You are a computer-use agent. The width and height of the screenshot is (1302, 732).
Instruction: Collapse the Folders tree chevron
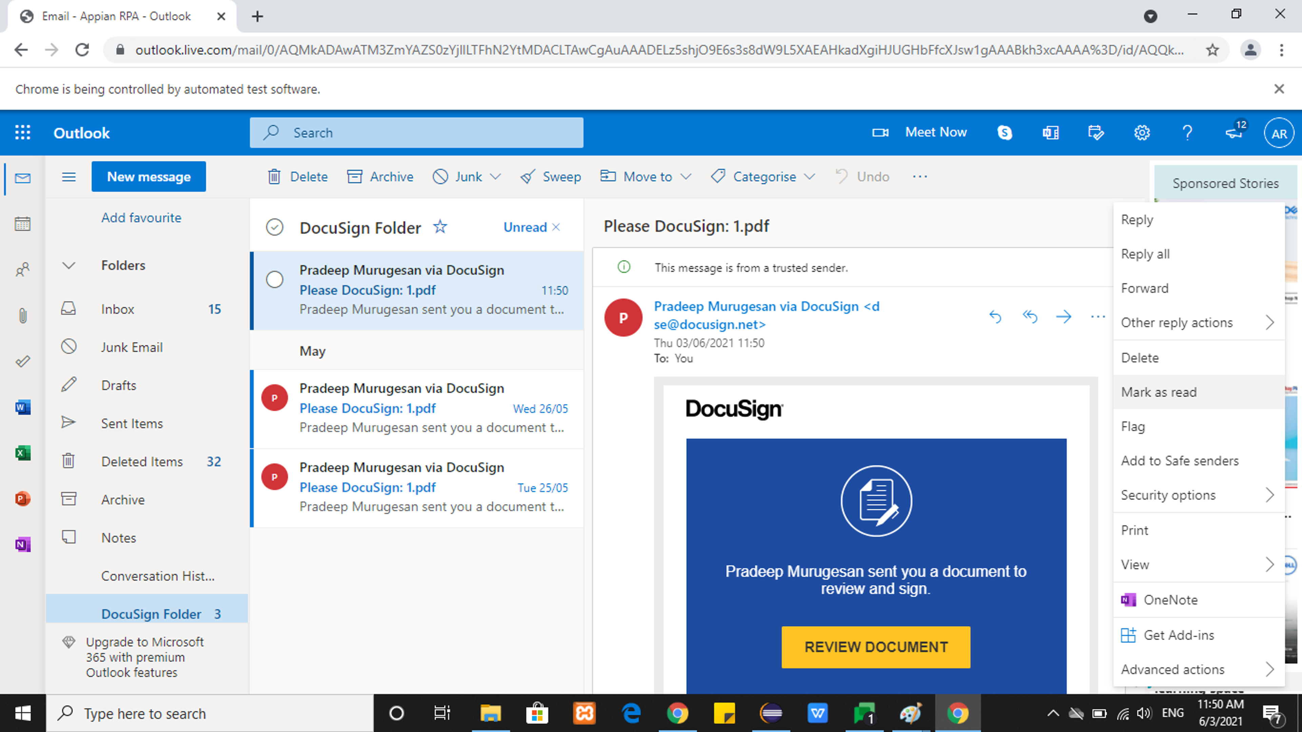(x=69, y=265)
